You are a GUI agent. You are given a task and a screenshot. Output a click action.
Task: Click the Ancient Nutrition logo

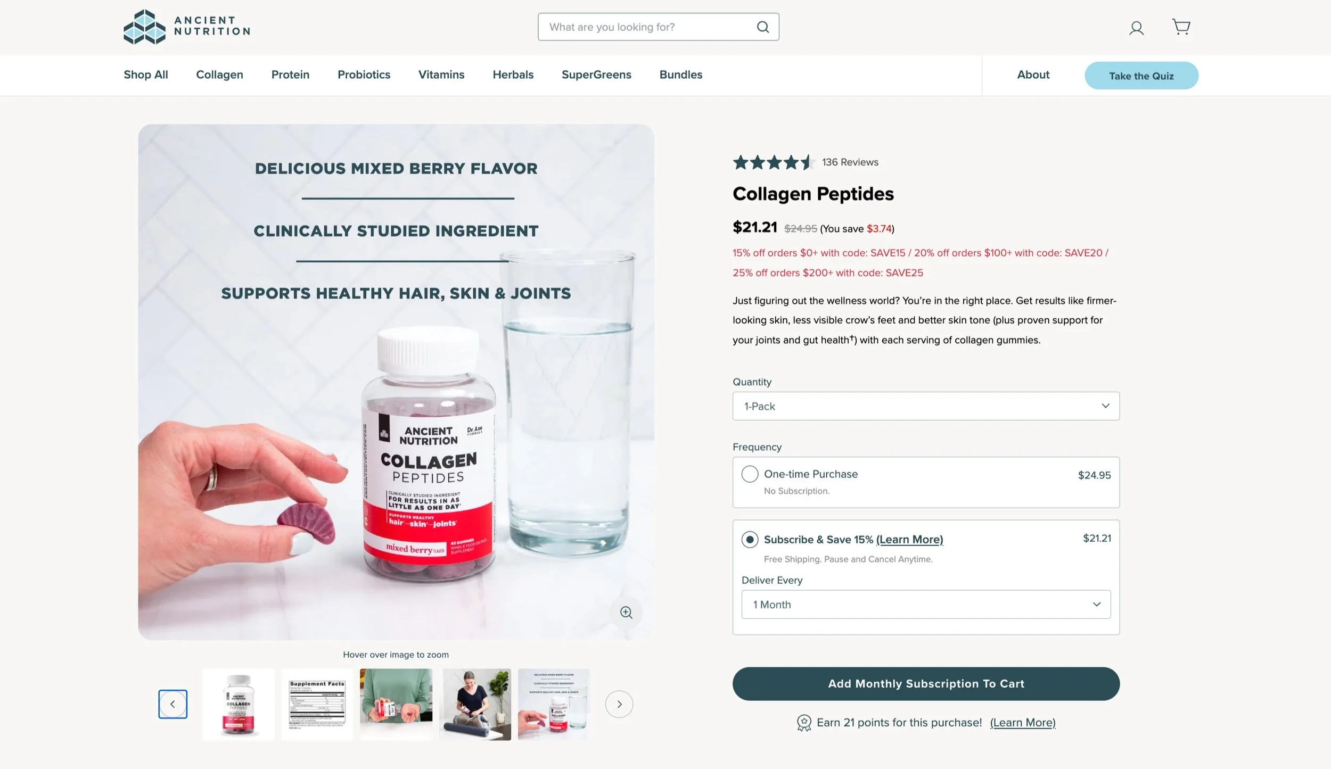click(187, 27)
